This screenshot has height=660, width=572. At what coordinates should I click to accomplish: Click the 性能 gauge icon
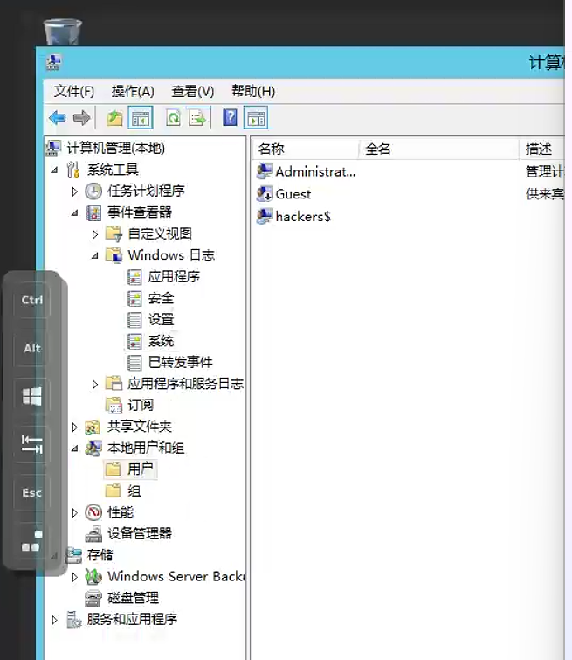click(x=93, y=512)
